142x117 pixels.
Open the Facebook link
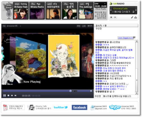tap(80, 107)
